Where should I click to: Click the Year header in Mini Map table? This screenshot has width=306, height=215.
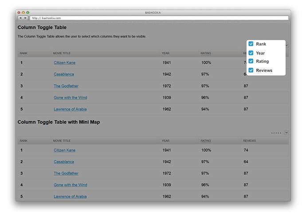tap(165, 141)
